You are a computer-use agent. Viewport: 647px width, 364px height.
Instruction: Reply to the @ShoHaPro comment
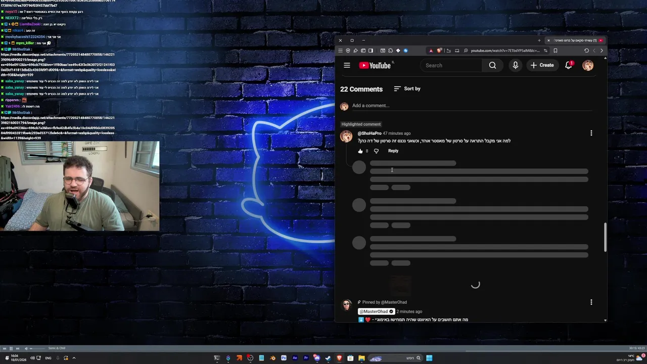coord(393,151)
